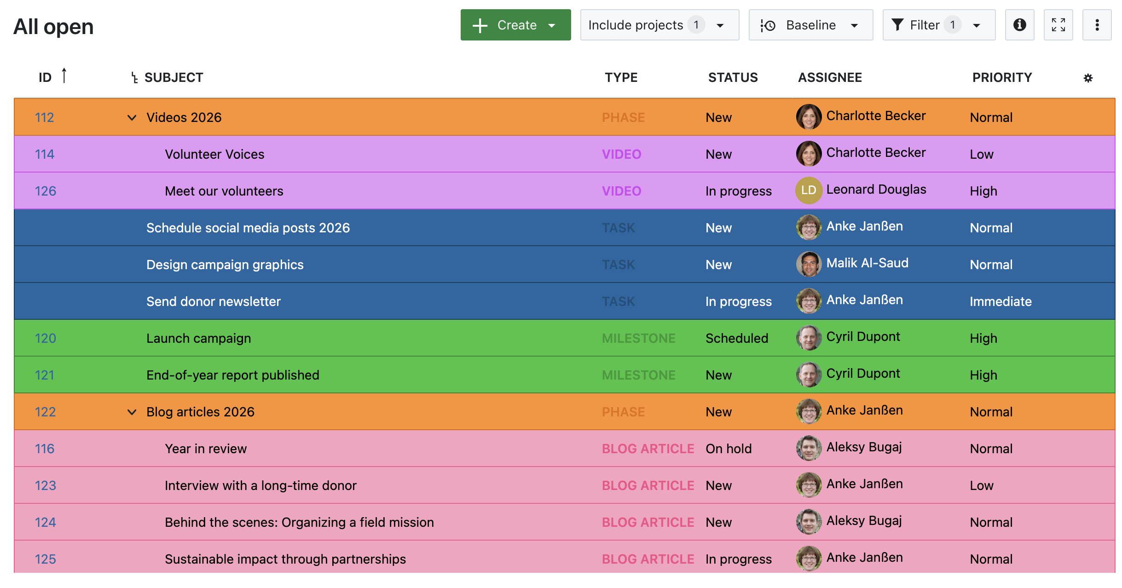Click Charlotte Becker's avatar on Videos 2026
The height and width of the screenshot is (588, 1122).
pos(808,117)
